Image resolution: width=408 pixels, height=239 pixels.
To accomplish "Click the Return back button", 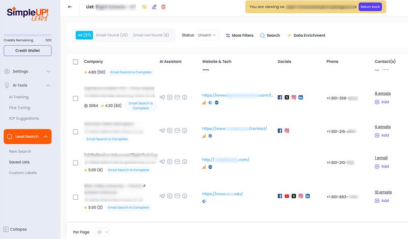I will [x=370, y=7].
